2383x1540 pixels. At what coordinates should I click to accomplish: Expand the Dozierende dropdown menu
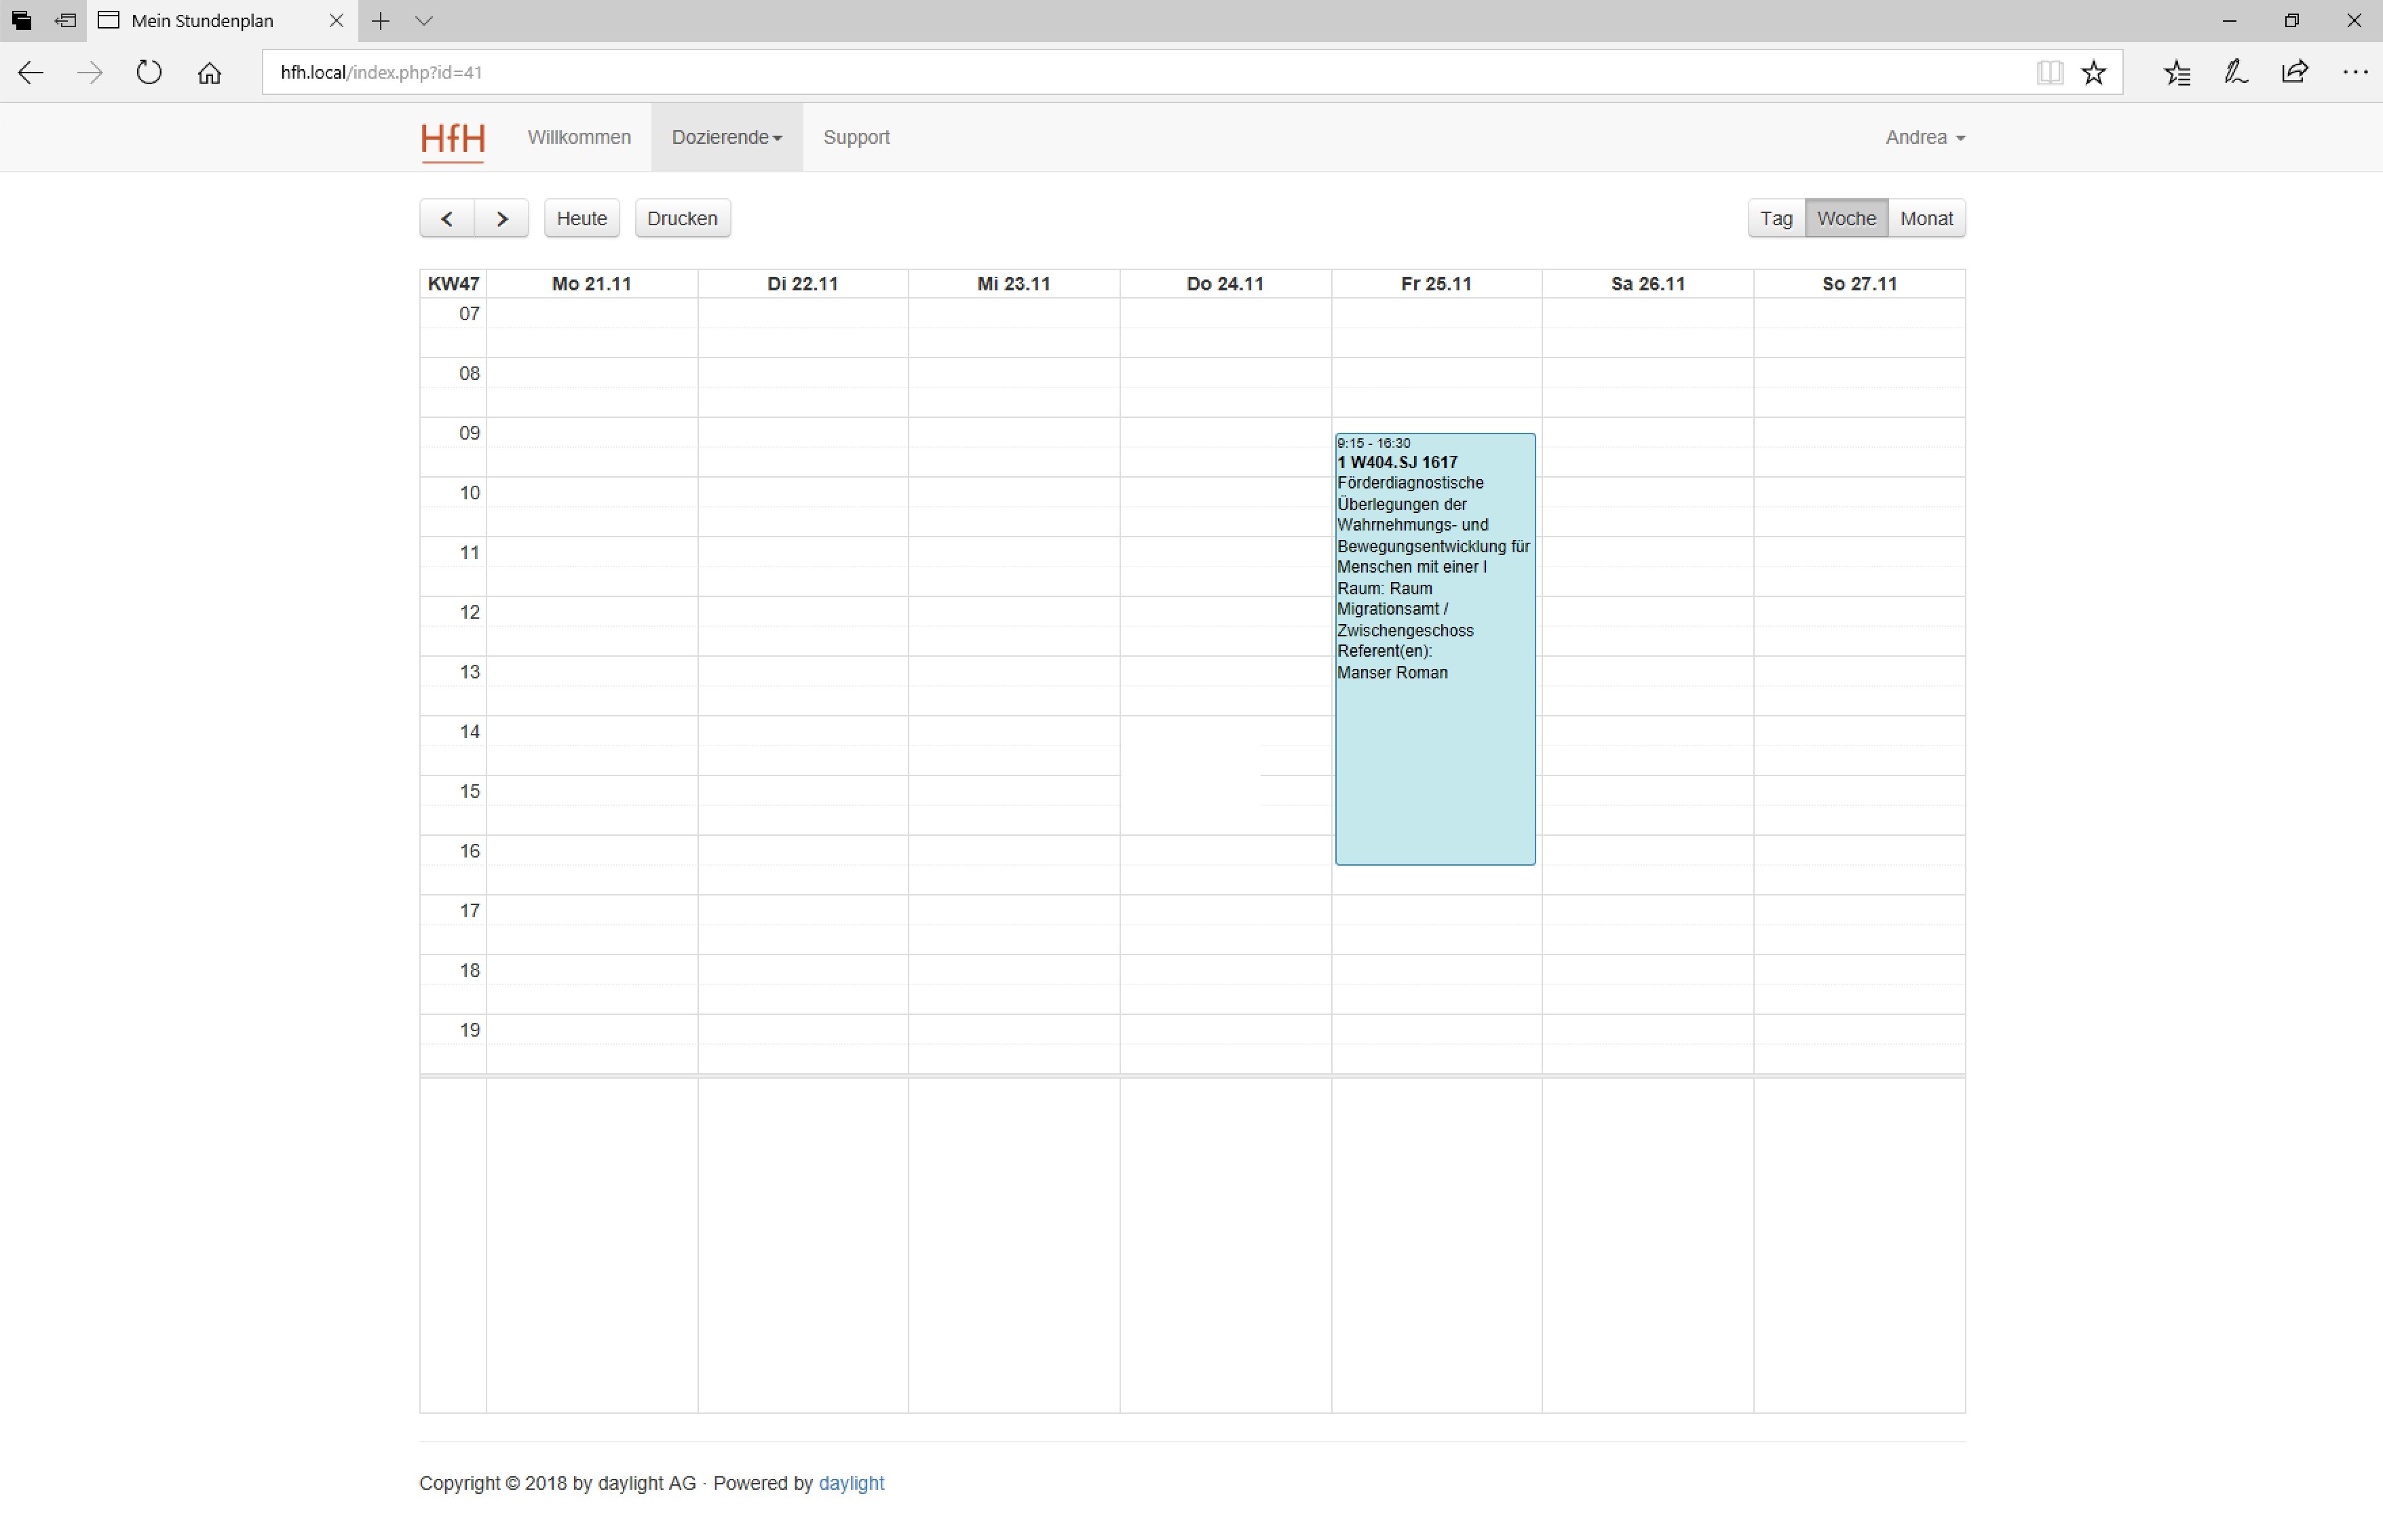(x=726, y=137)
